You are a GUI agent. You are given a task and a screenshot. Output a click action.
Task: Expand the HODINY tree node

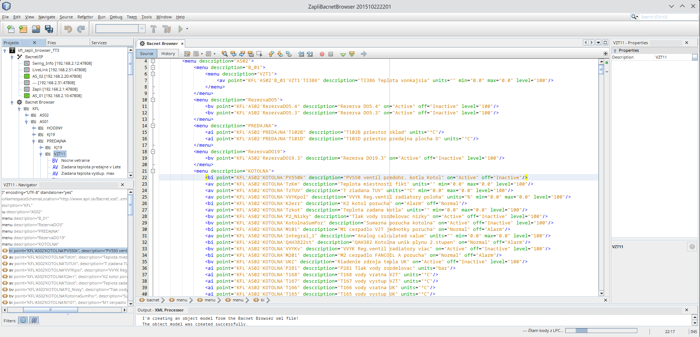click(x=34, y=128)
